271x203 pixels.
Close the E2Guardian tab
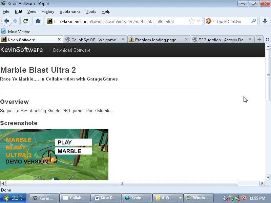(x=250, y=39)
